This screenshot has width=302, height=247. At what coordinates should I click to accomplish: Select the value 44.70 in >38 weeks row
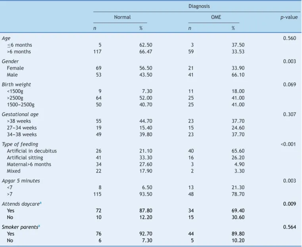click(146, 121)
